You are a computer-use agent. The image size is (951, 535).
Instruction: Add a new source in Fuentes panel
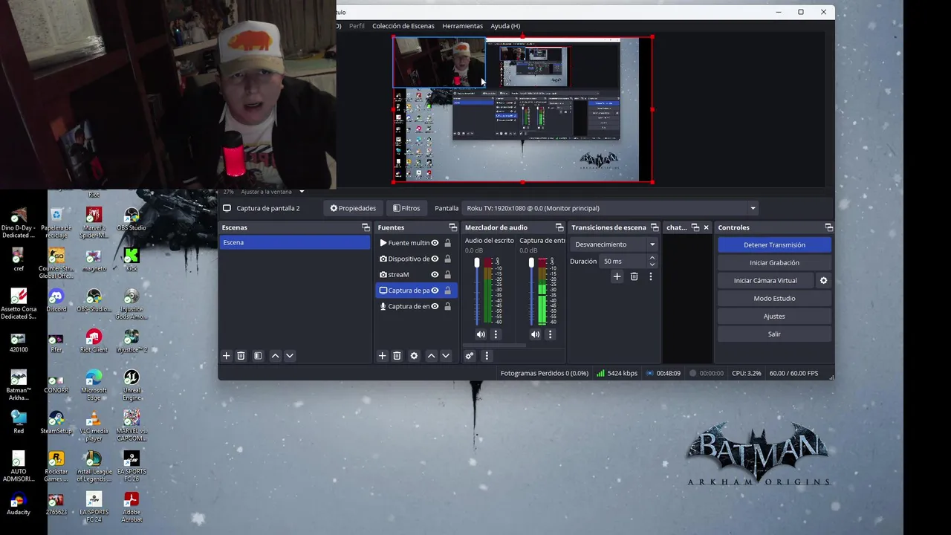[382, 356]
